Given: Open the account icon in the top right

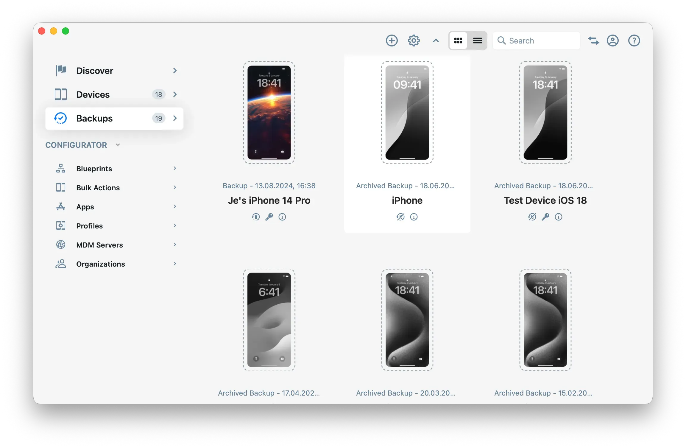Looking at the screenshot, I should pyautogui.click(x=613, y=40).
